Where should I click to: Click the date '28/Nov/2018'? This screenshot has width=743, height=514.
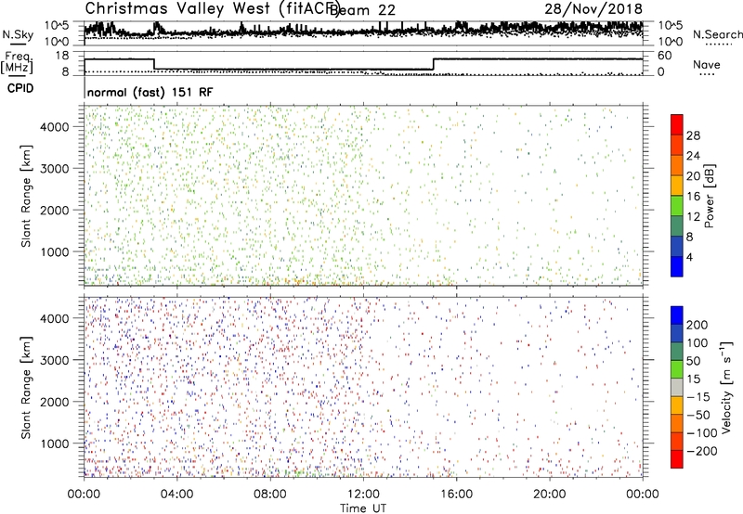pos(593,8)
